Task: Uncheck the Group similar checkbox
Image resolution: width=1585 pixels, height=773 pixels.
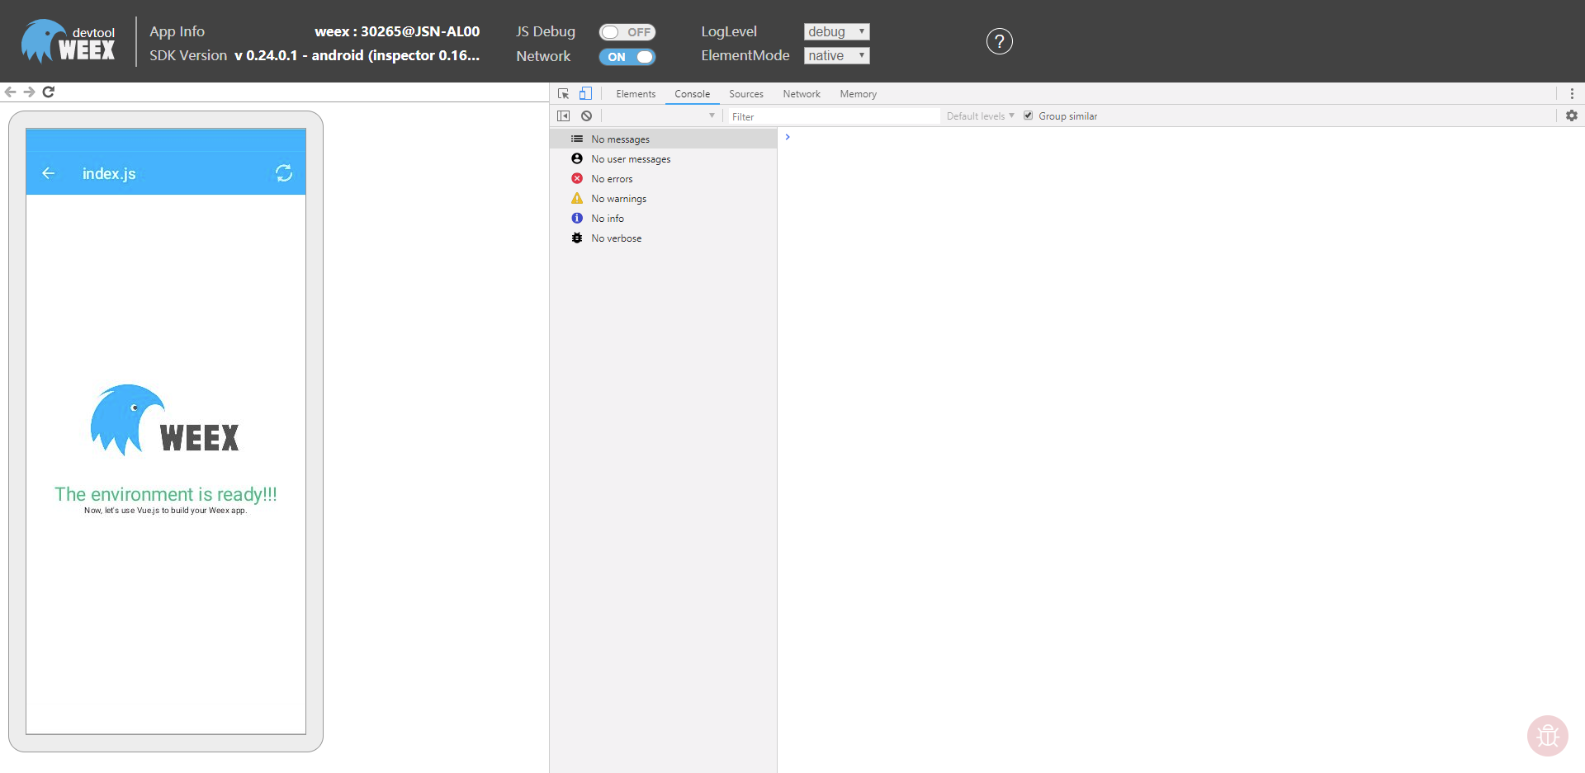Action: click(x=1029, y=115)
